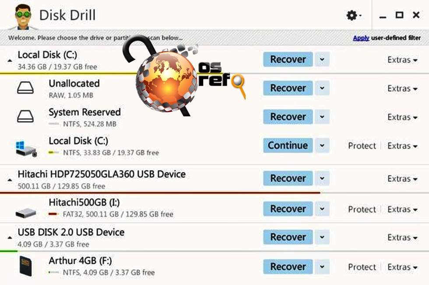Open Extras menu for top Local Disk (C:)

[x=402, y=59]
